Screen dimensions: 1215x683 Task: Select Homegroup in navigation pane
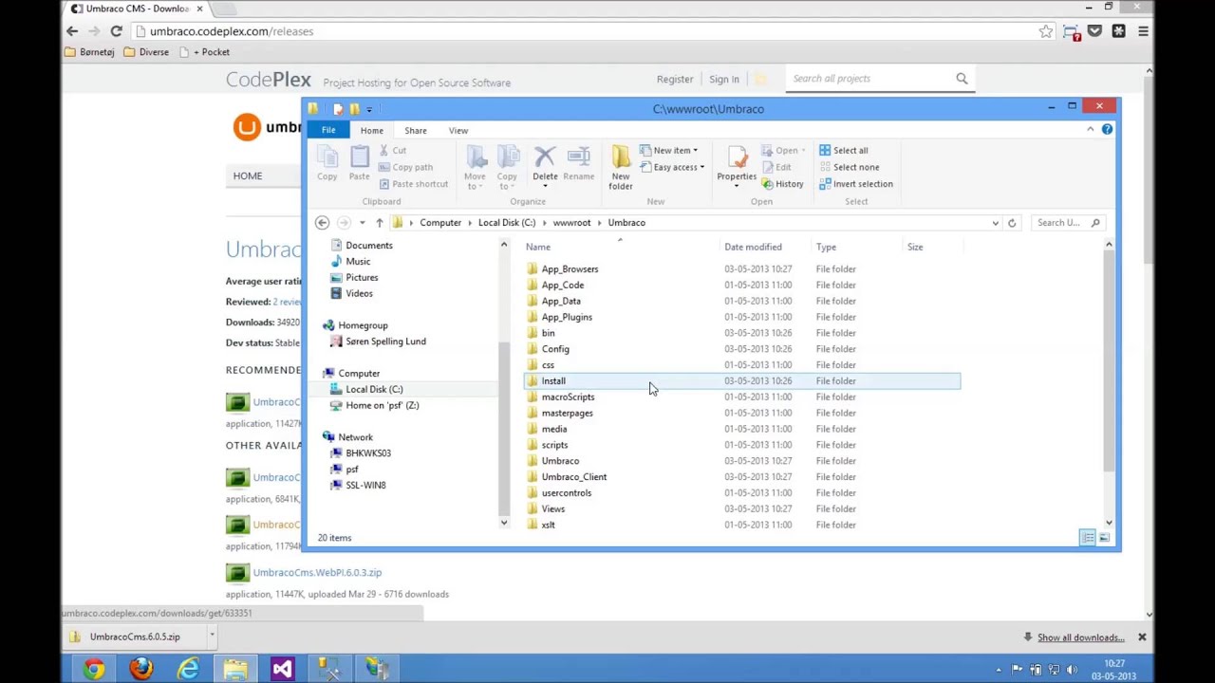coord(363,325)
